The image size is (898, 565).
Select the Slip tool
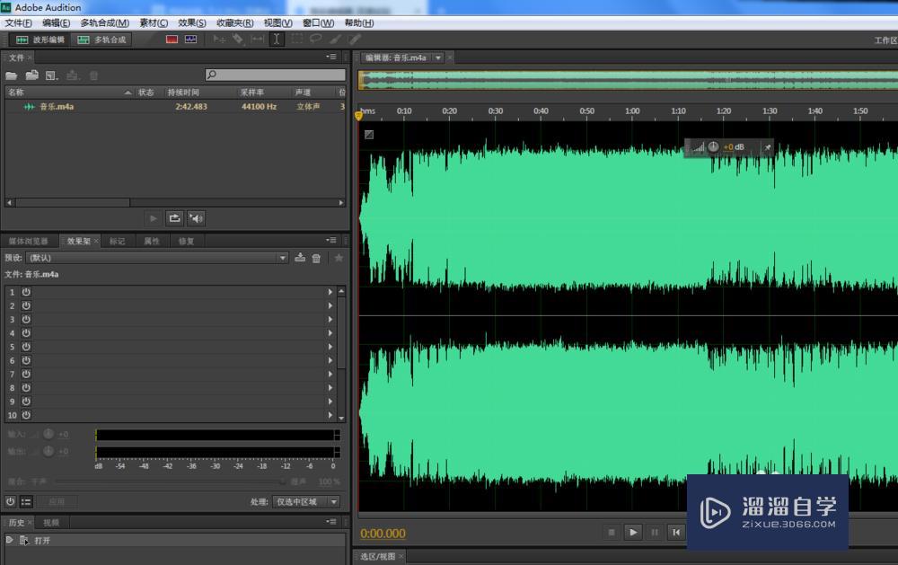[x=258, y=40]
